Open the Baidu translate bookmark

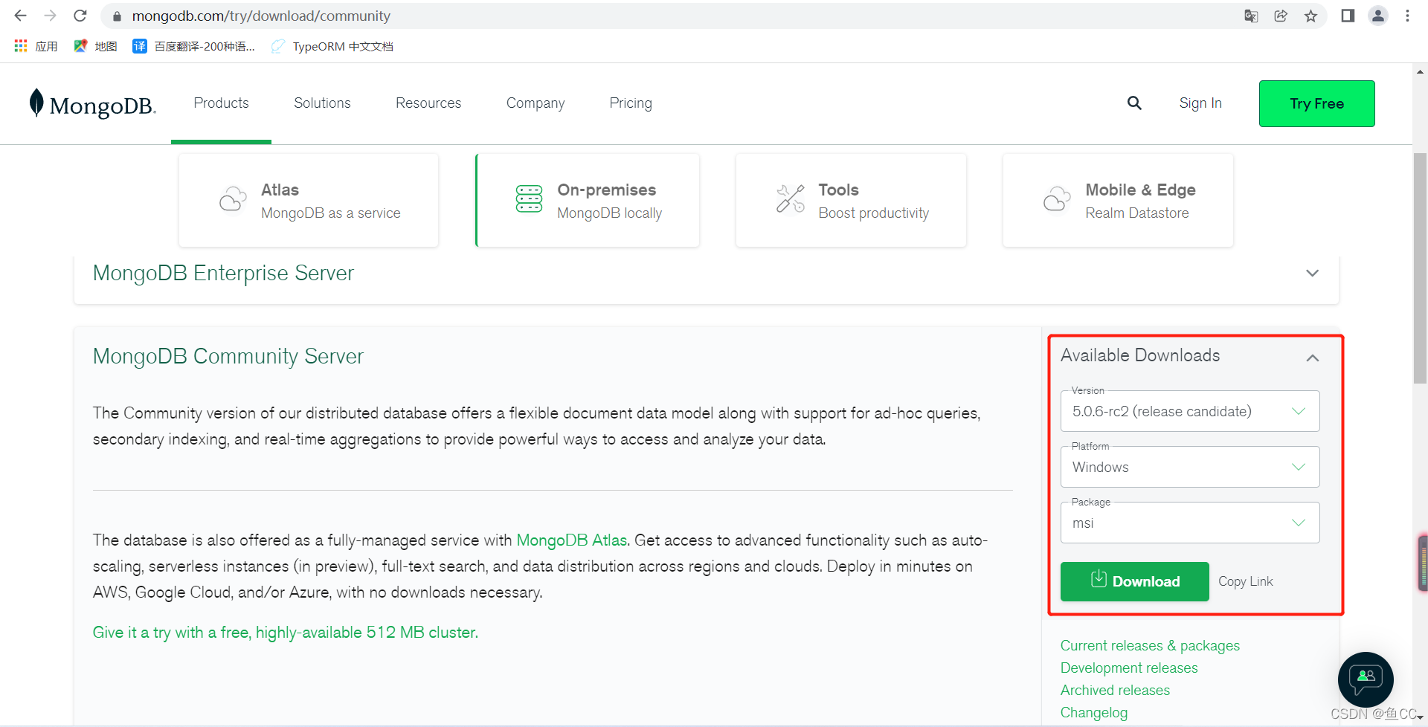point(193,46)
